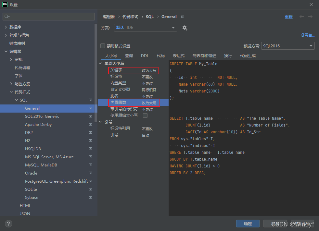The width and height of the screenshot is (319, 231).
Task: Collapse the 单词大小写 section
Action: 100,63
